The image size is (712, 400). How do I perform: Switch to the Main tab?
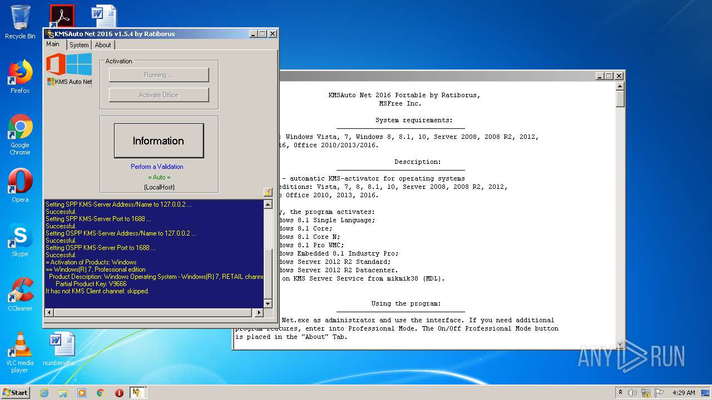point(53,44)
